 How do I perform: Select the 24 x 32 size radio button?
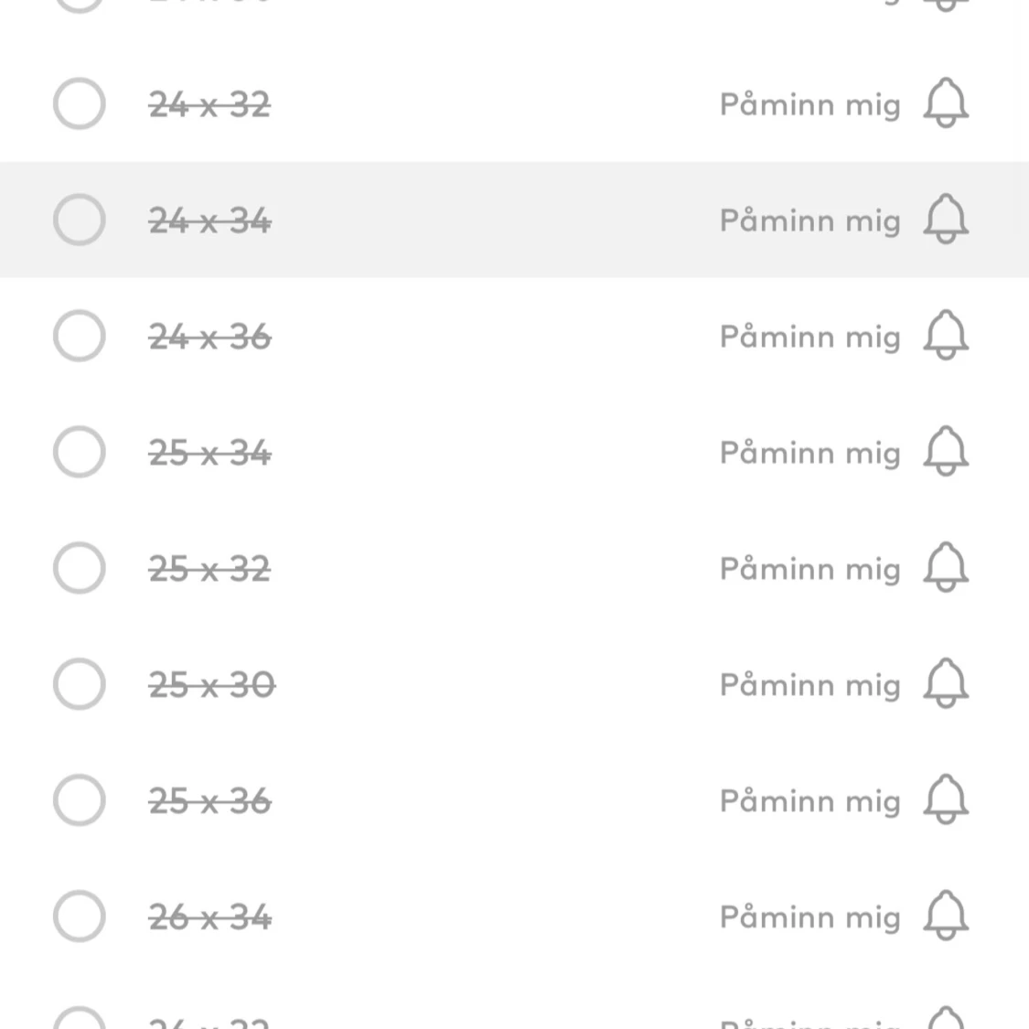coord(80,103)
